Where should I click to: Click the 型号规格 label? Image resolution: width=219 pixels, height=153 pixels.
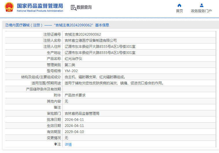pyautogui.click(x=54, y=71)
